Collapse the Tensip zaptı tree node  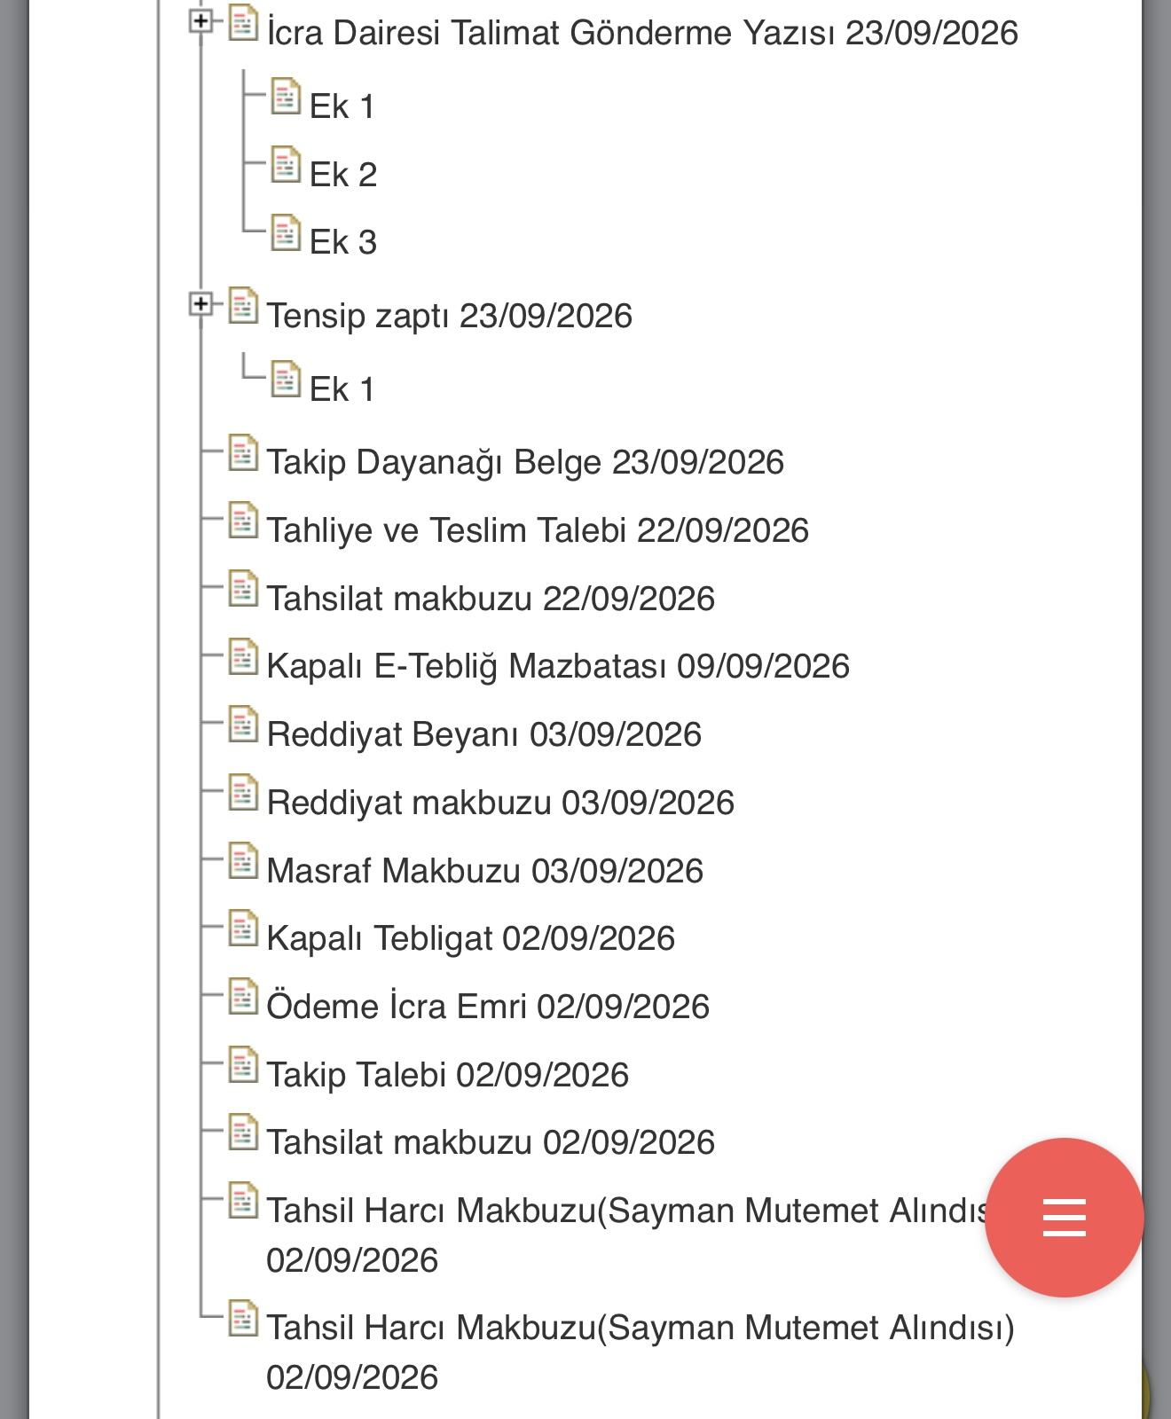pyautogui.click(x=201, y=304)
